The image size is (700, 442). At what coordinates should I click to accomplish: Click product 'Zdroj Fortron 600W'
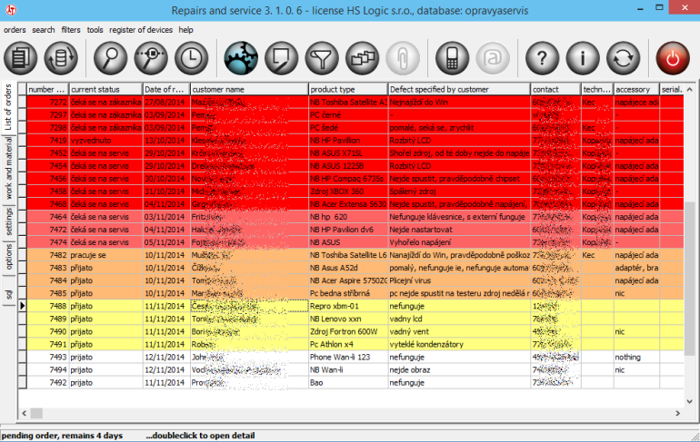click(348, 331)
